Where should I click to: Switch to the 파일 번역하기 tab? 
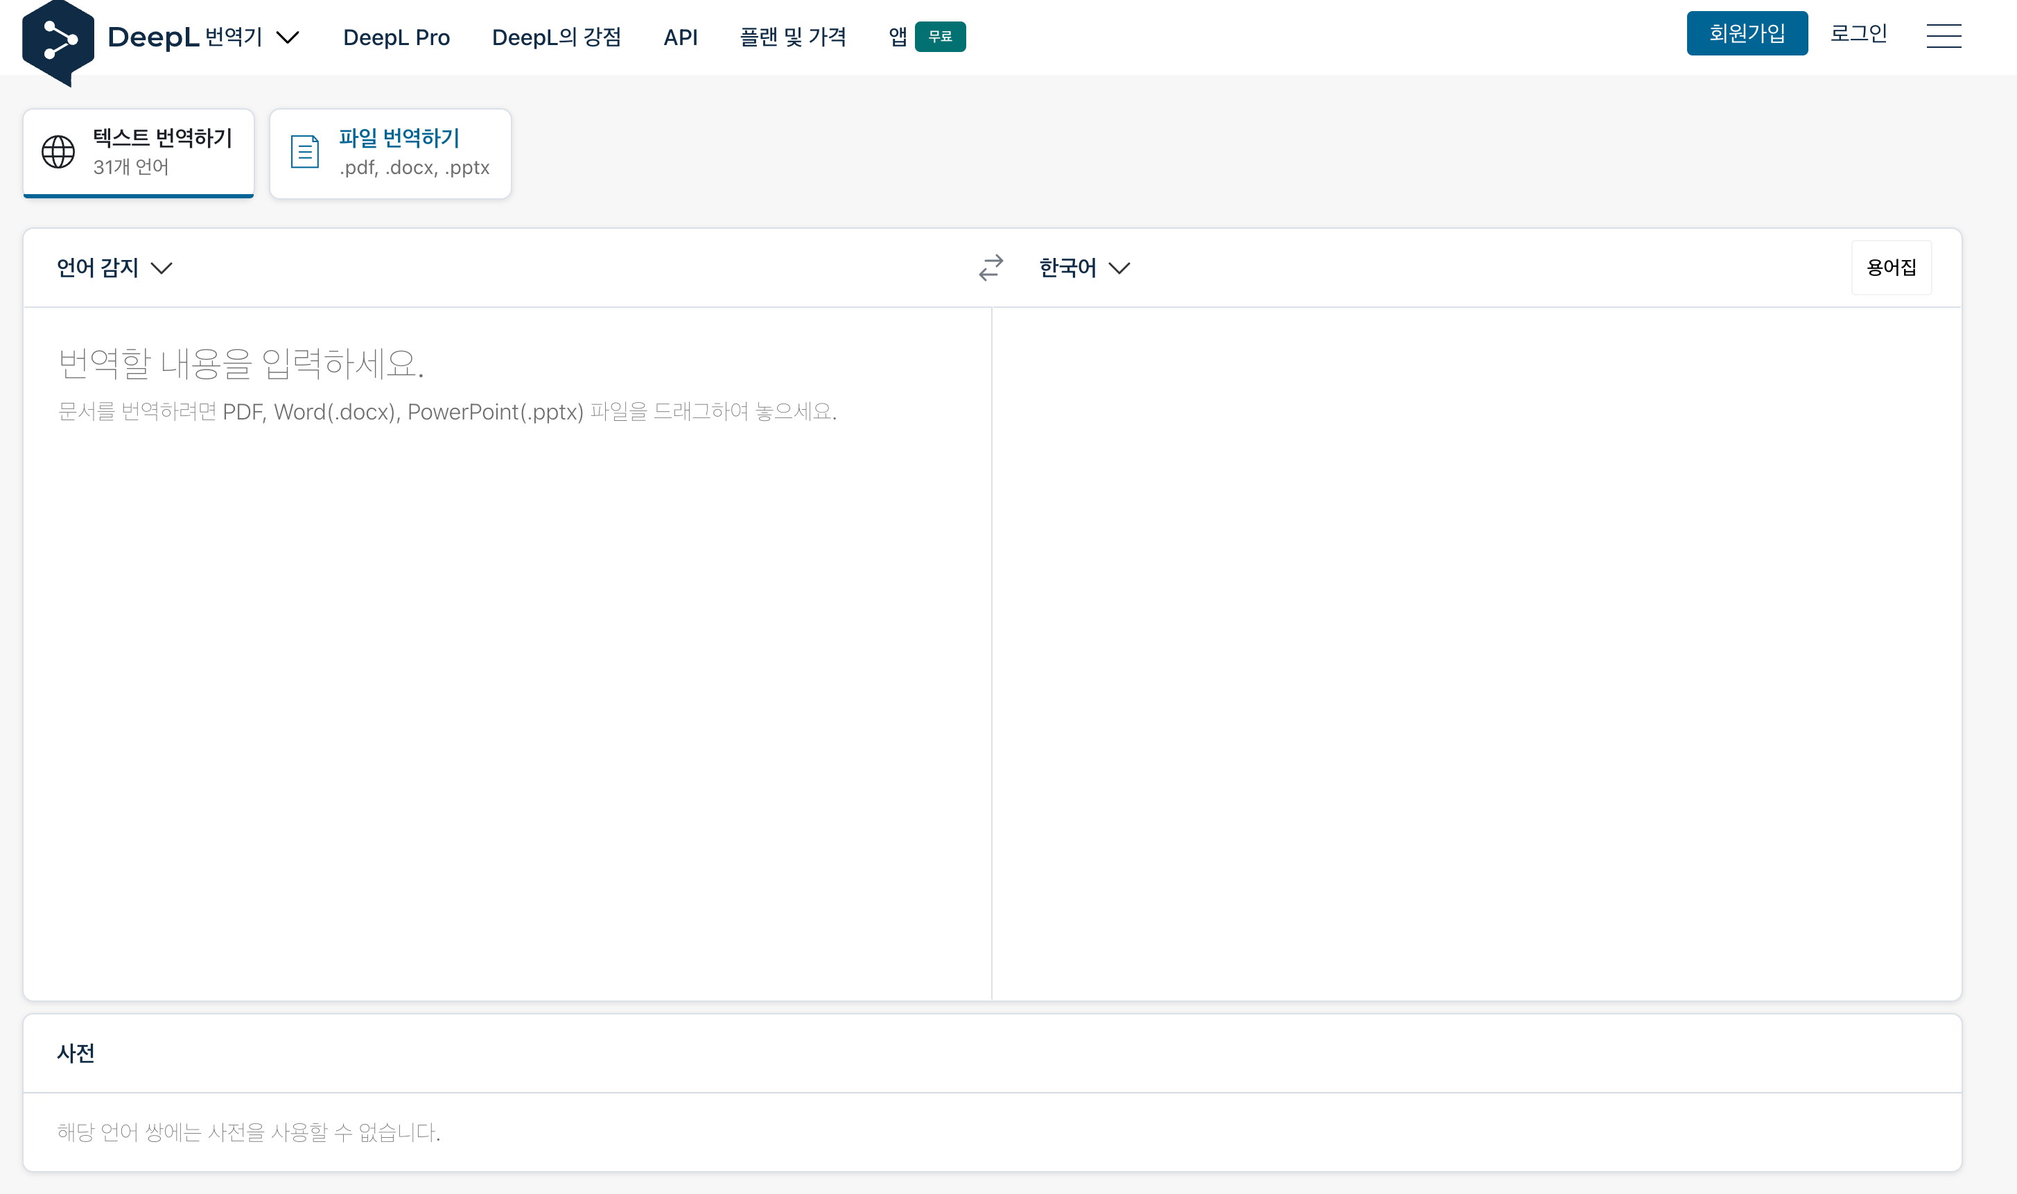tap(390, 153)
